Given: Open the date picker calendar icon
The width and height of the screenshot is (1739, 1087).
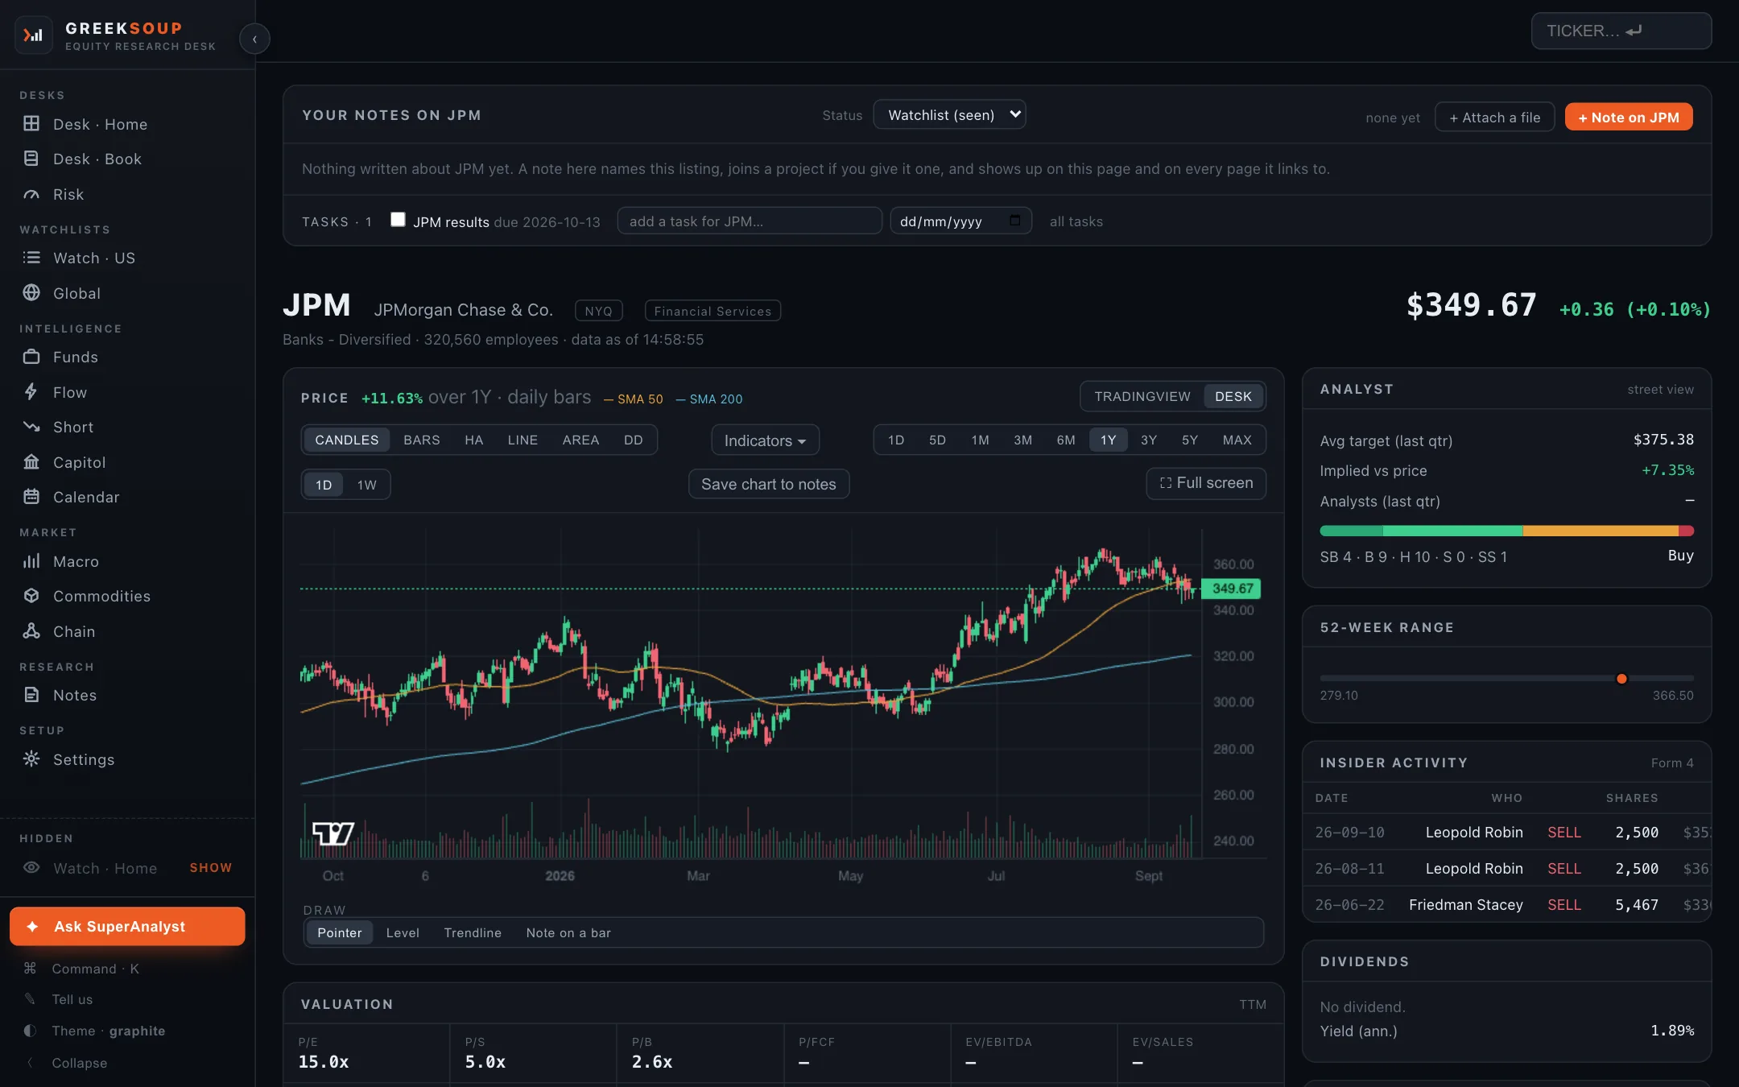Looking at the screenshot, I should click(x=1014, y=221).
